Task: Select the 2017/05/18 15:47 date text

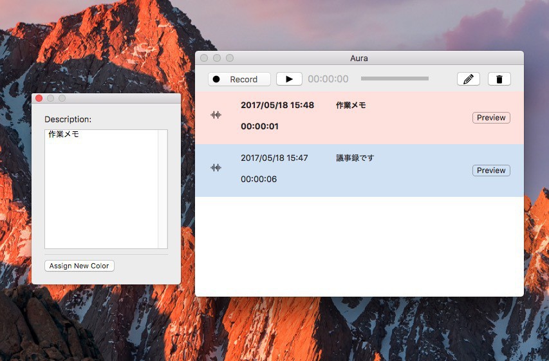Action: coord(274,158)
